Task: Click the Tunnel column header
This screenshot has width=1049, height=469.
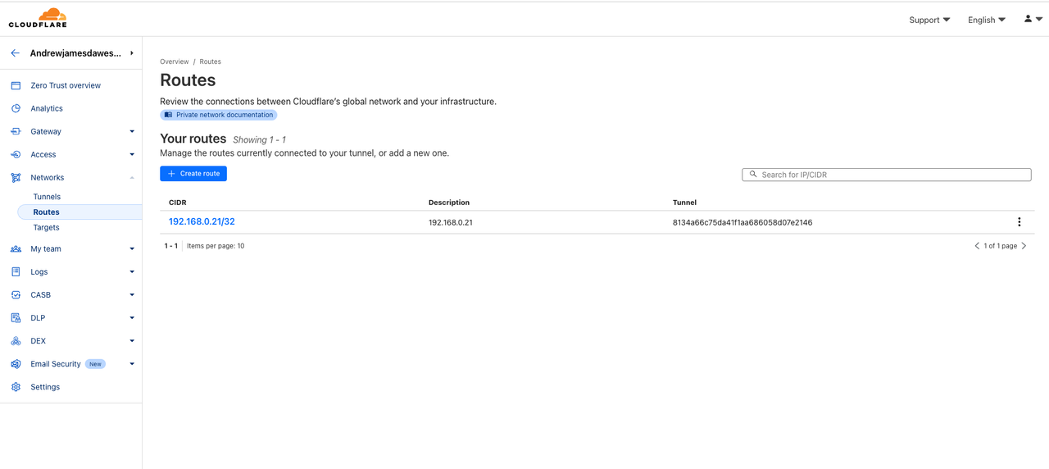Action: coord(684,203)
